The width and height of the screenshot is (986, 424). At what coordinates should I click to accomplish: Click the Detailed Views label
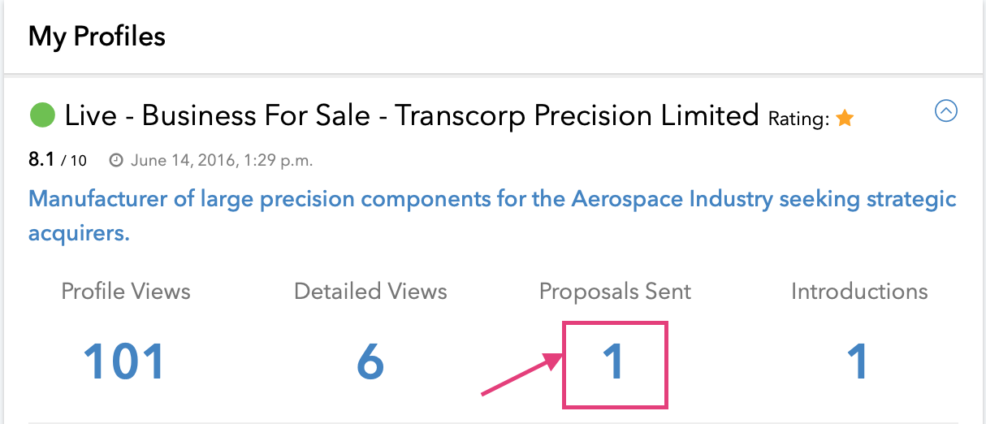pyautogui.click(x=370, y=292)
